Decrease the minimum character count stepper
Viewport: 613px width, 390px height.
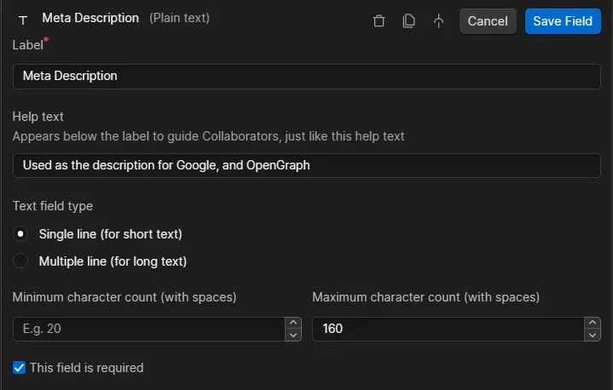tap(293, 335)
